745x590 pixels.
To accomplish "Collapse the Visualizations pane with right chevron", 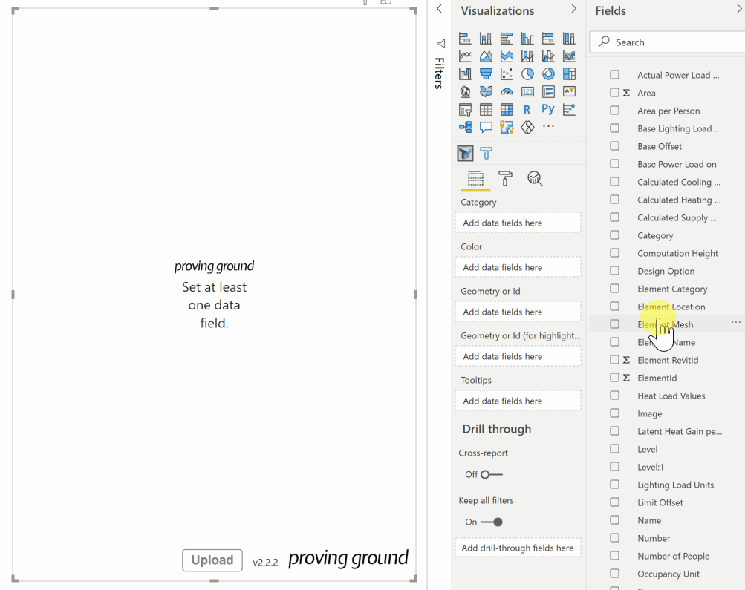I will pyautogui.click(x=574, y=9).
